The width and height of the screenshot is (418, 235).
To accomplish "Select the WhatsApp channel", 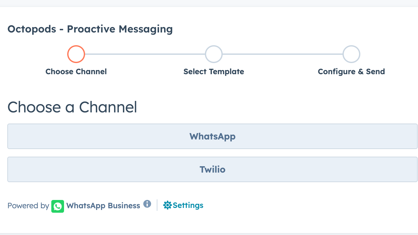I will click(x=212, y=136).
